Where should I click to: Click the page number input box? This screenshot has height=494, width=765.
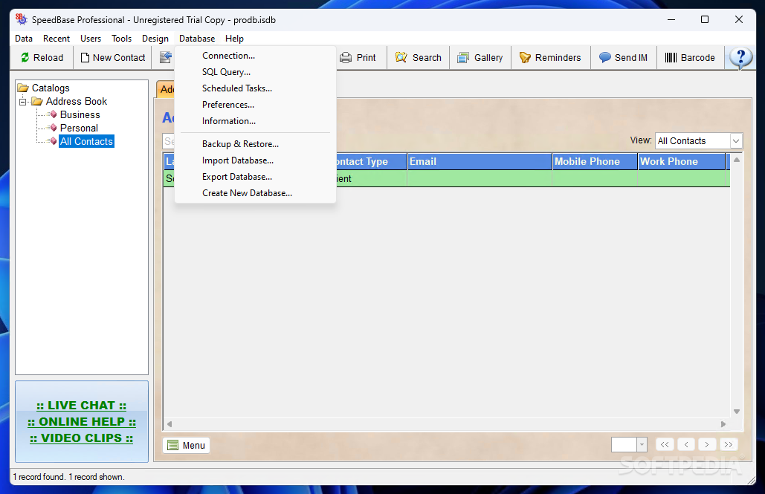[624, 445]
